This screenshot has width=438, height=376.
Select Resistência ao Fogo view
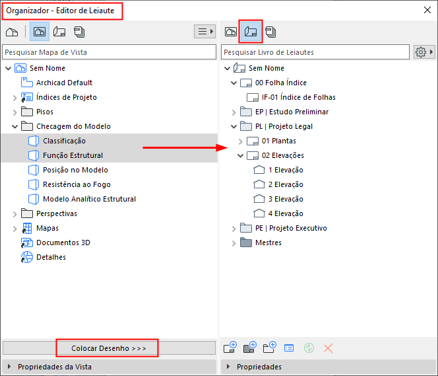coord(77,184)
